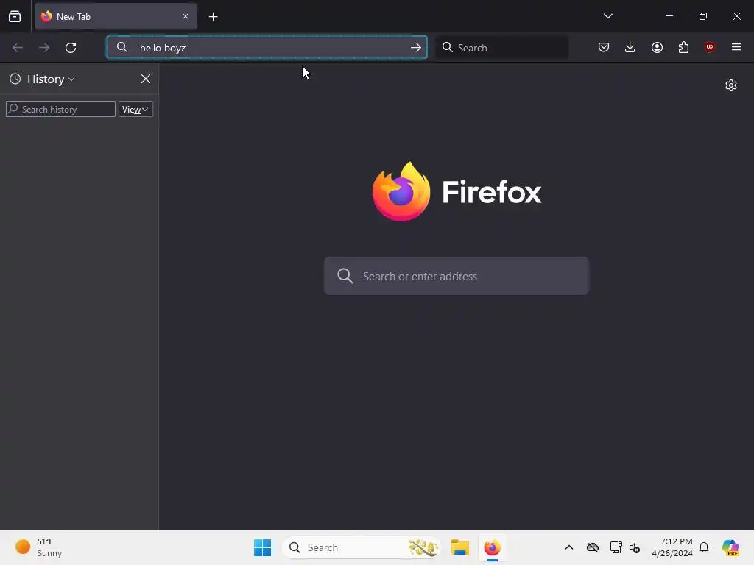
Task: Open the notifications bell
Action: [x=704, y=547]
